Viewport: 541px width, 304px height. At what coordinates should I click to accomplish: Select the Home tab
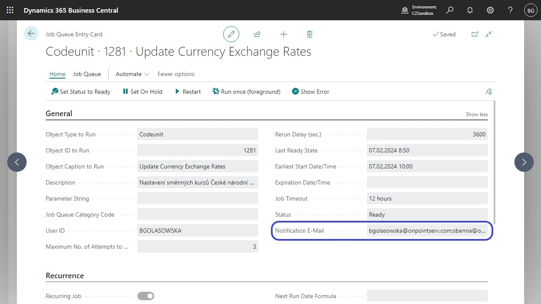pos(57,74)
